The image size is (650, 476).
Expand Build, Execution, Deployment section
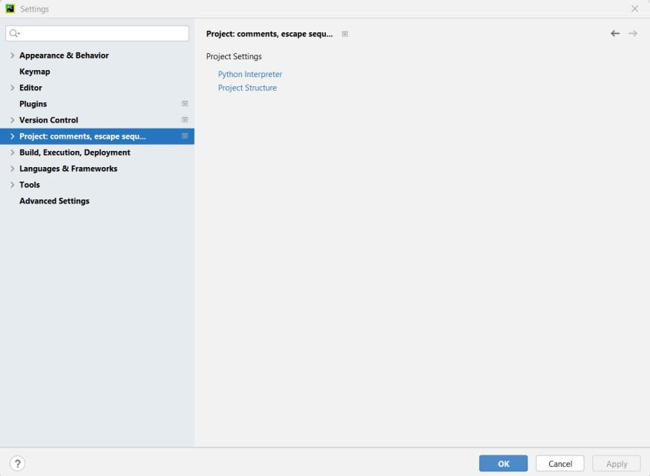(12, 153)
